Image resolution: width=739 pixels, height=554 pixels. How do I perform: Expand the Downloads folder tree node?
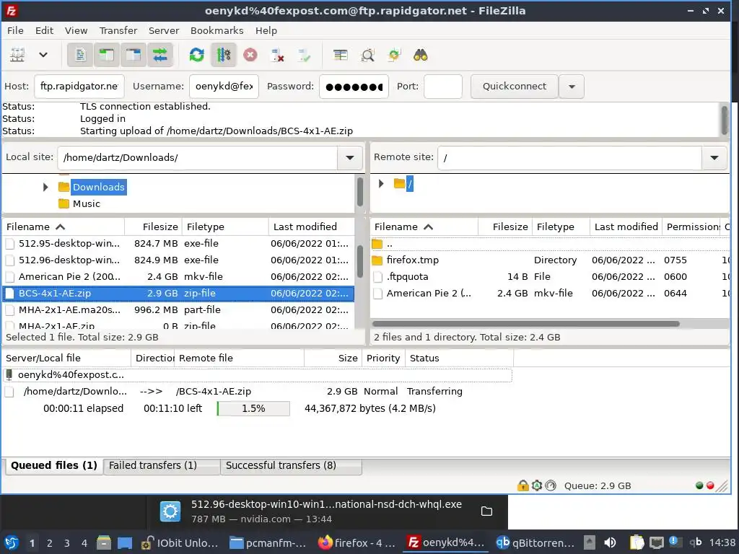[45, 187]
